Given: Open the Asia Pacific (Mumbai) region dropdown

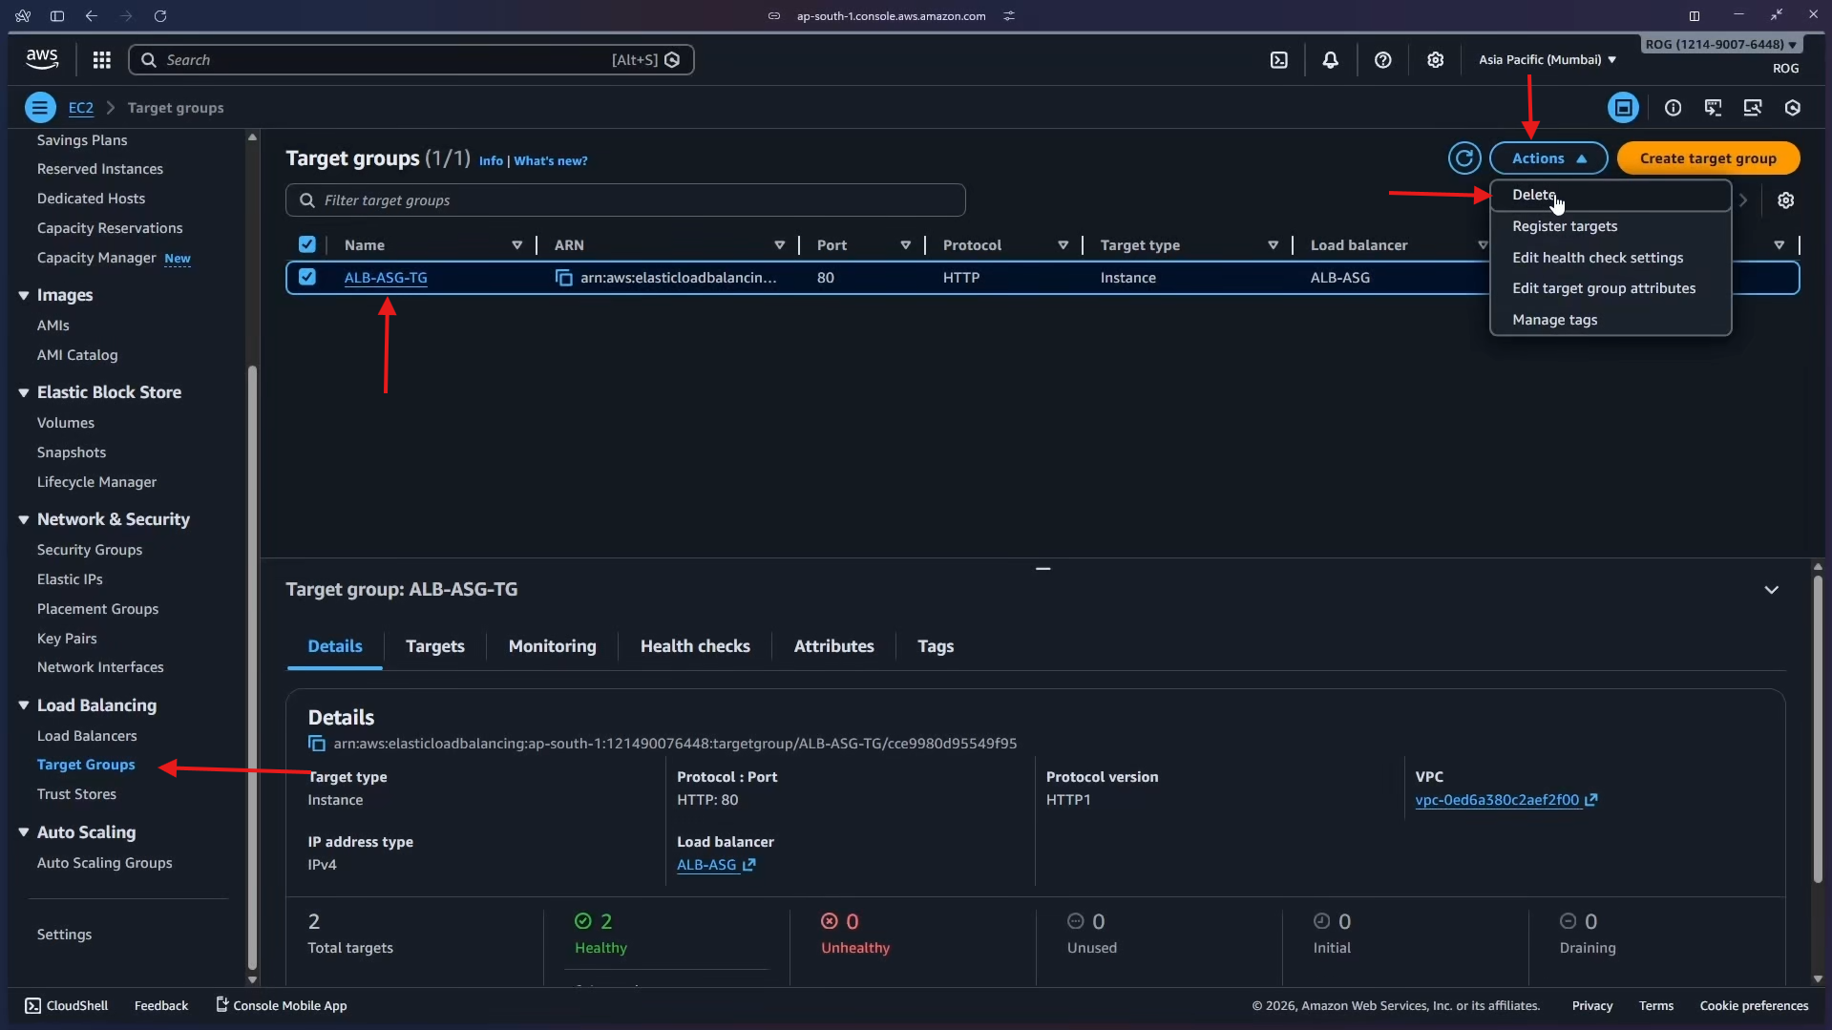Looking at the screenshot, I should coord(1547,60).
